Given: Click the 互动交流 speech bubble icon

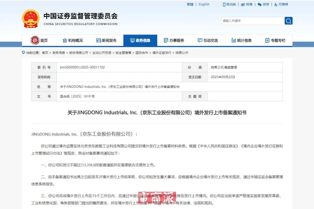Looking at the screenshot, I should pos(200,40).
